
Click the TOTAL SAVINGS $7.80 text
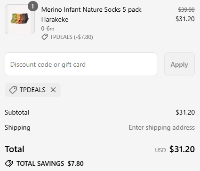[x=50, y=163]
